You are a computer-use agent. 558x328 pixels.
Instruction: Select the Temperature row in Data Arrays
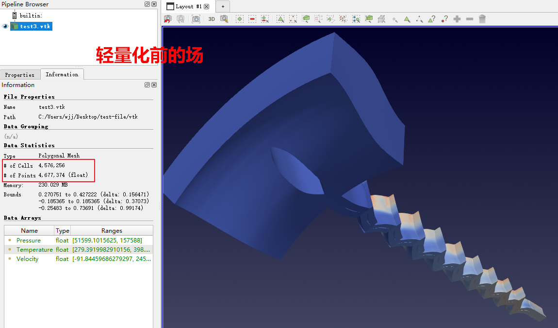pos(34,249)
